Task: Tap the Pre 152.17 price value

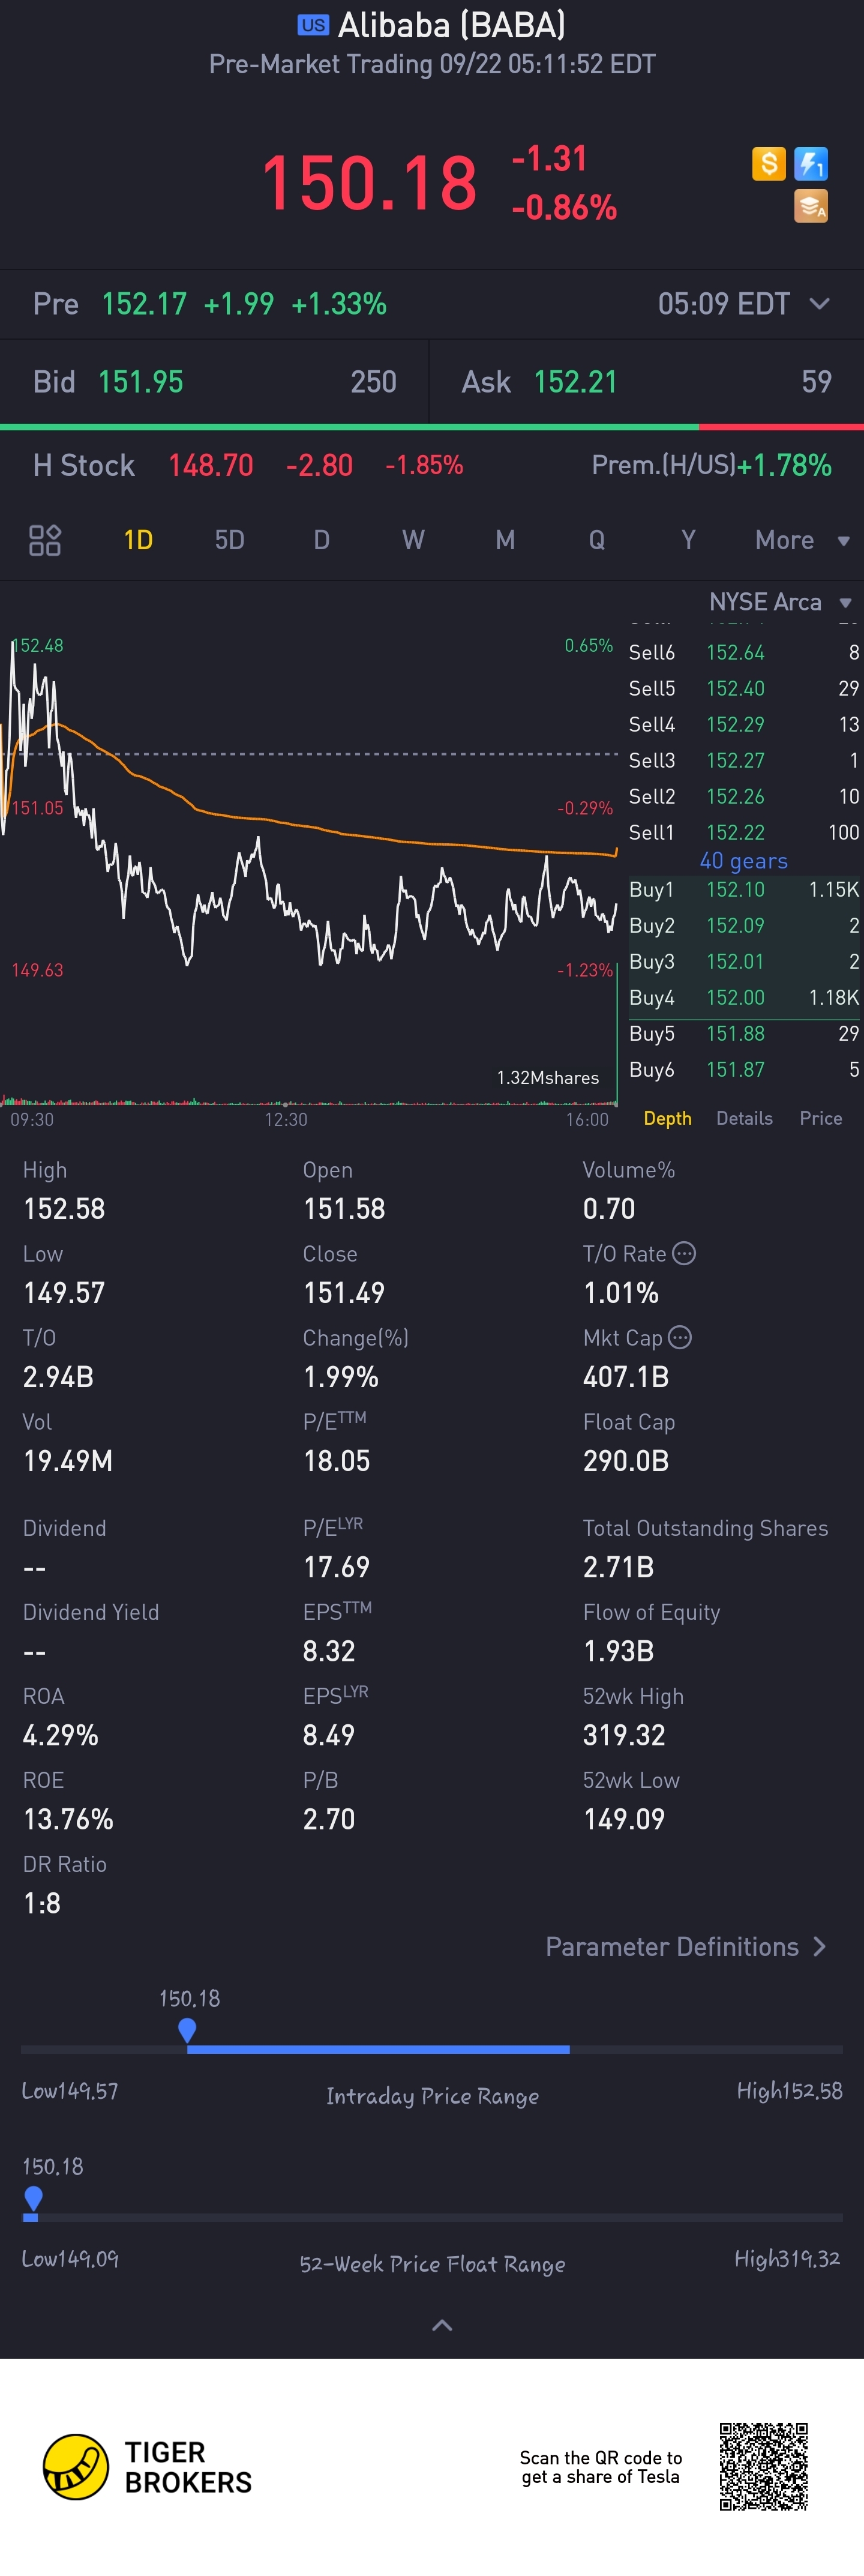Action: click(144, 304)
